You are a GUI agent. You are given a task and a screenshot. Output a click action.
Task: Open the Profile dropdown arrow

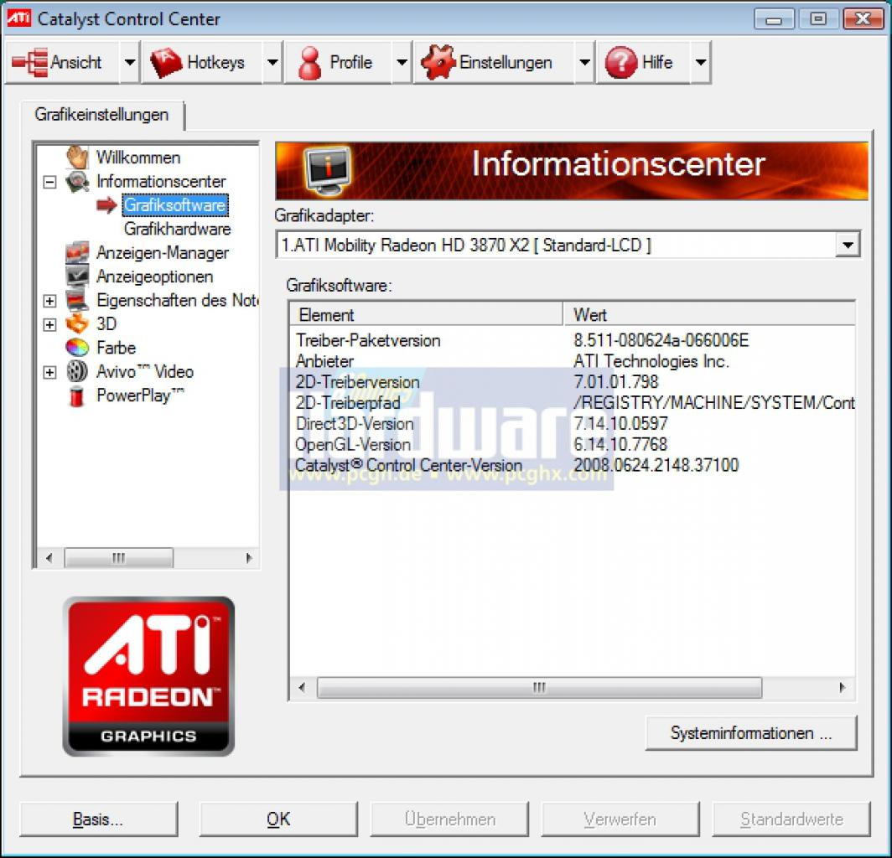pos(402,62)
